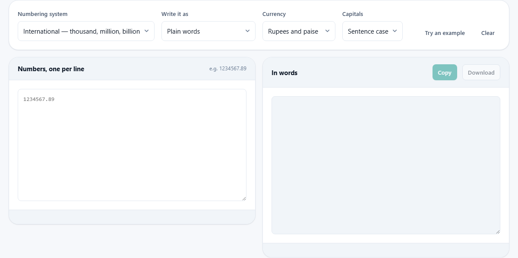518x258 pixels.
Task: Click the 'Numbering system' label
Action: click(x=43, y=14)
